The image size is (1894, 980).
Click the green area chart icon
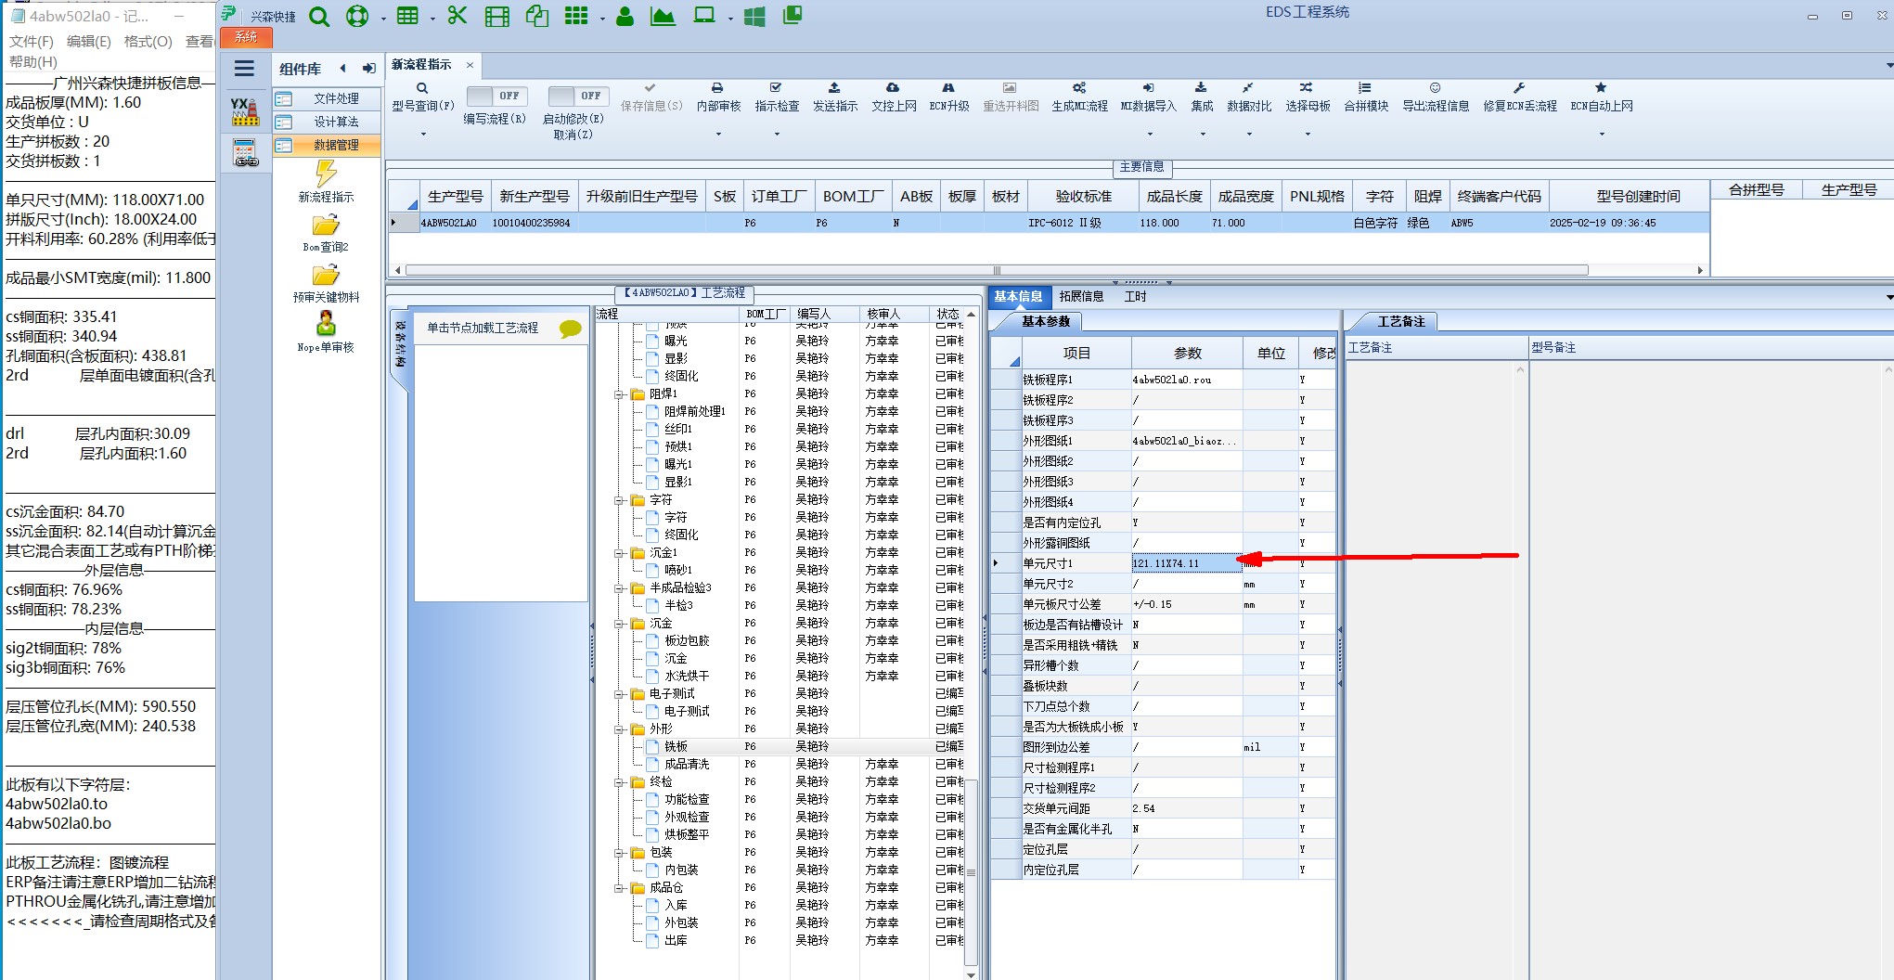coord(663,17)
